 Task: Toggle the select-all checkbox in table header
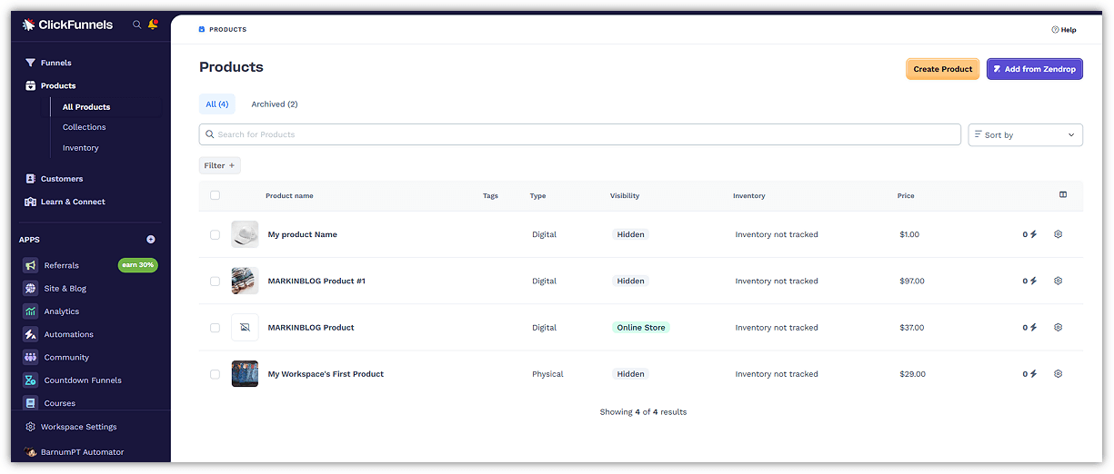click(x=215, y=195)
